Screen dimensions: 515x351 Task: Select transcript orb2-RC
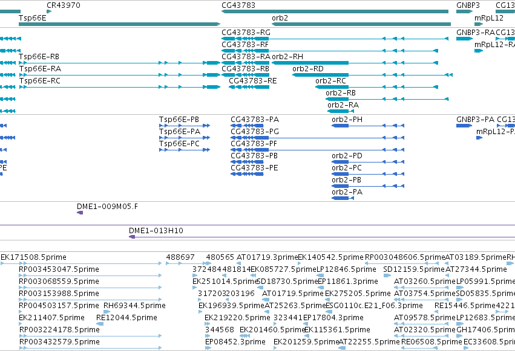(x=377, y=87)
